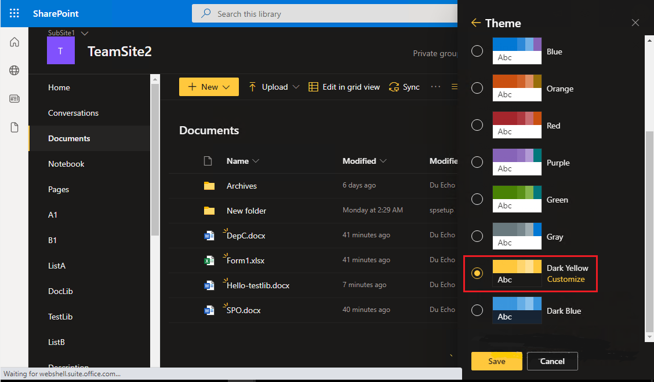The height and width of the screenshot is (382, 654).
Task: Open the Form1.xlsx file name
Action: point(245,261)
